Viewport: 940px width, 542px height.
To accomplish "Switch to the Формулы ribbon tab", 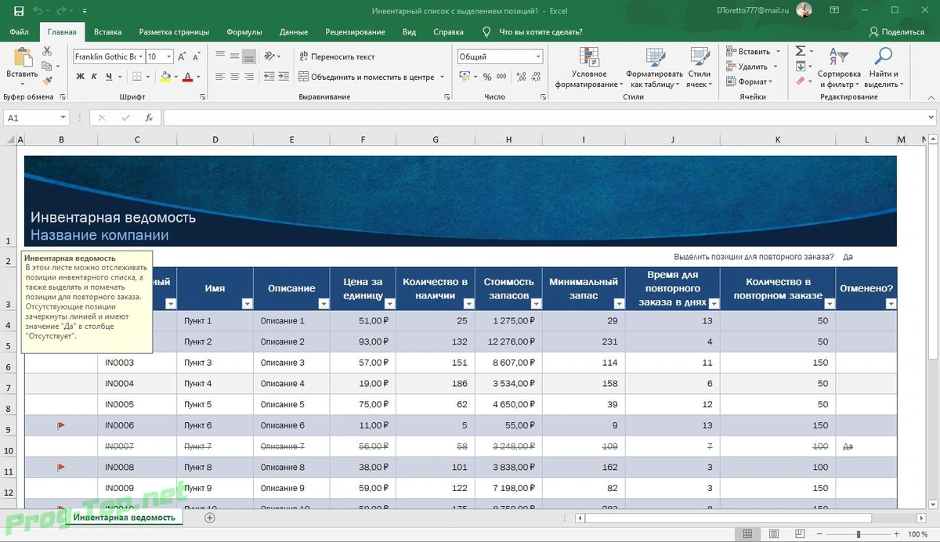I will [x=244, y=32].
